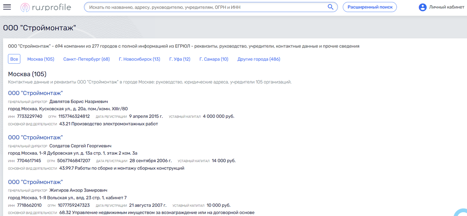Click the capital value 4 000 000 руб.
This screenshot has height=216, width=467.
coord(218,116)
